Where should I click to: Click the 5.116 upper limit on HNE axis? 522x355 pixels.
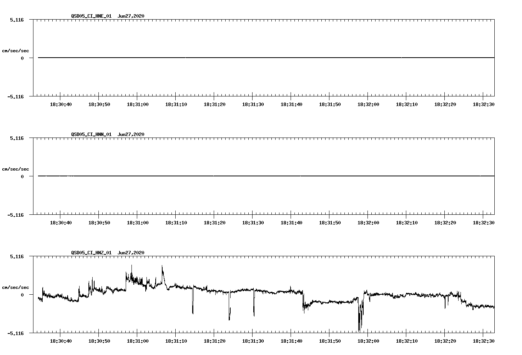[x=17, y=20]
